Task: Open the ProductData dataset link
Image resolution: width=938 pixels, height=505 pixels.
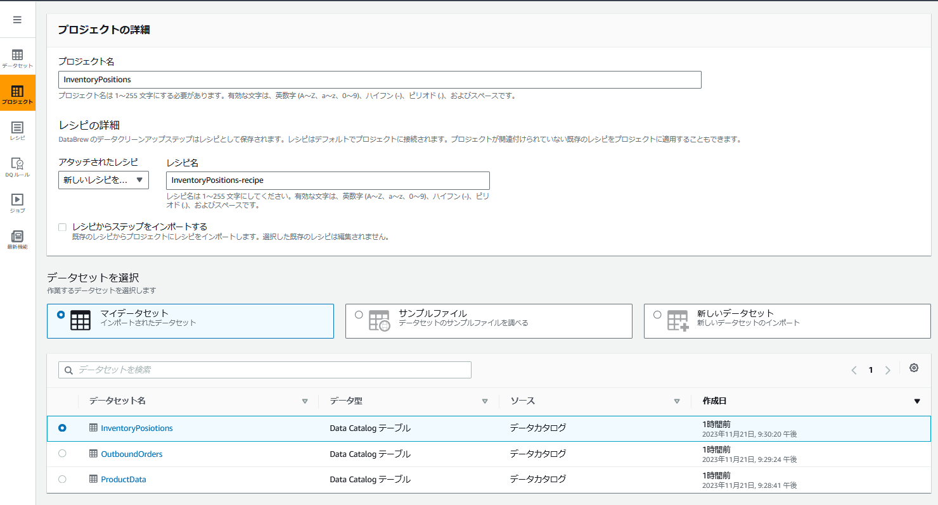Action: [124, 479]
